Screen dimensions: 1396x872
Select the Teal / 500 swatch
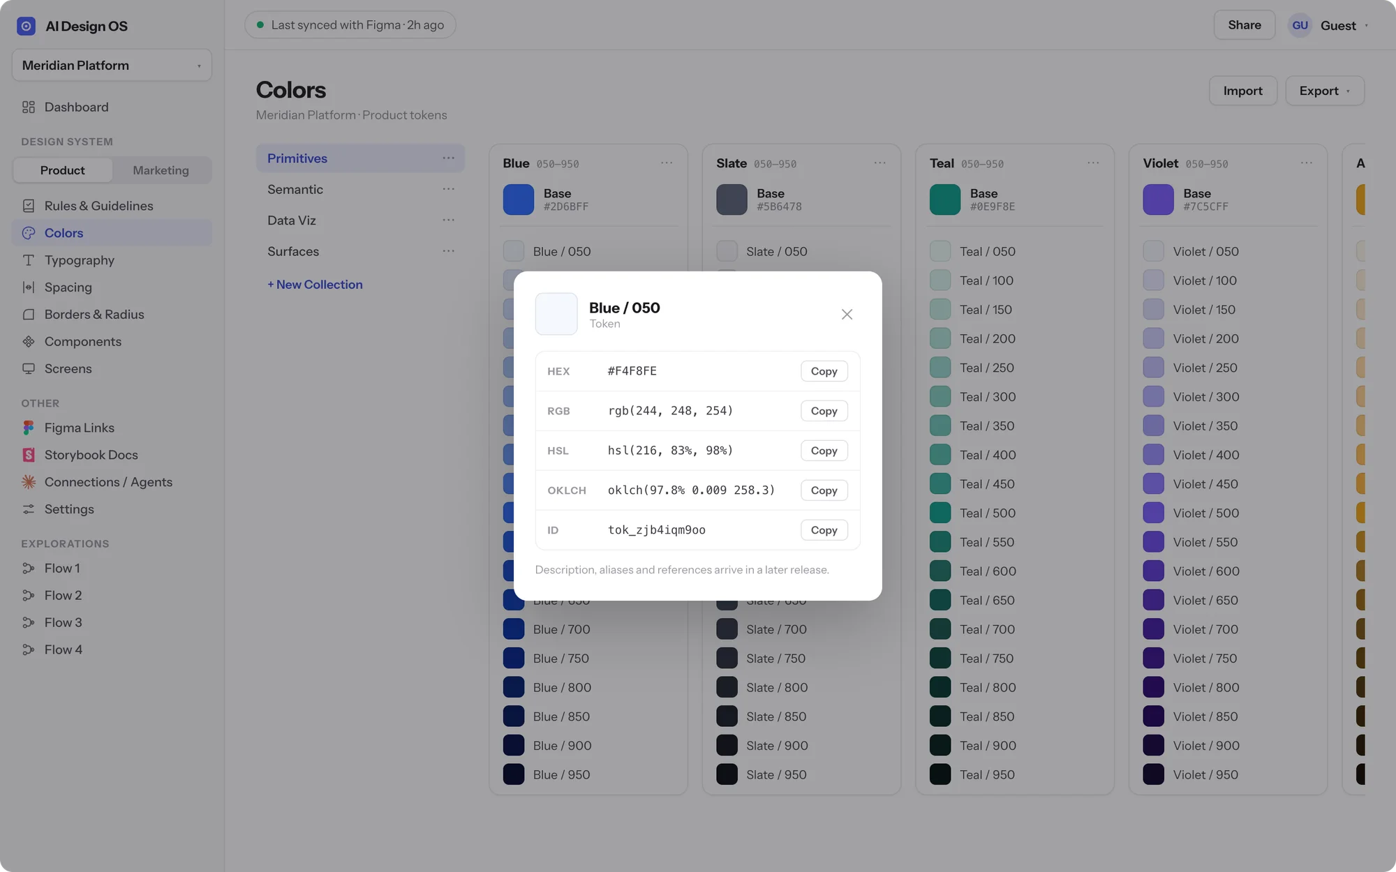point(940,513)
